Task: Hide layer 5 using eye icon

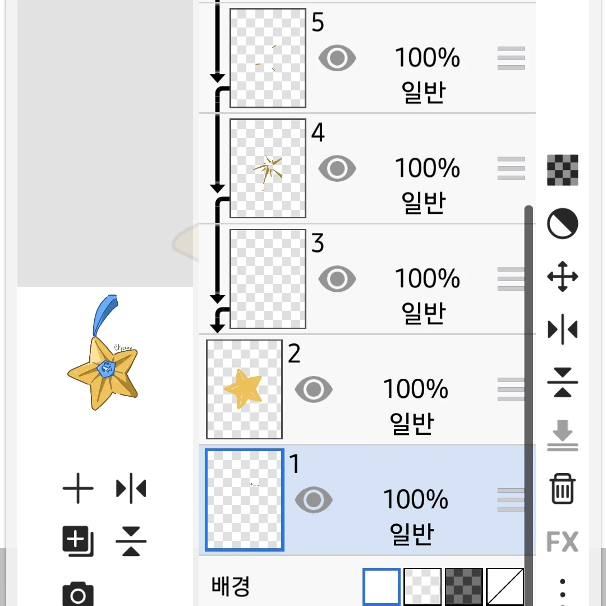Action: click(337, 58)
